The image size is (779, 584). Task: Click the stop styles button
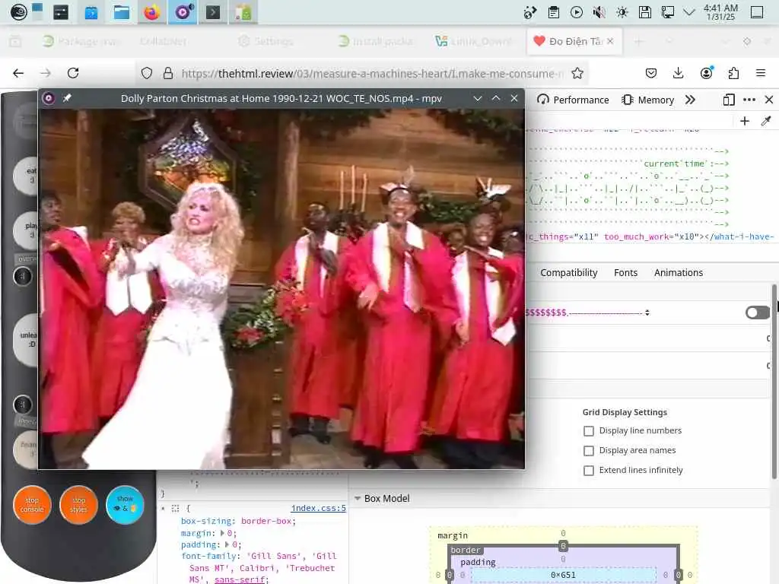click(x=78, y=505)
